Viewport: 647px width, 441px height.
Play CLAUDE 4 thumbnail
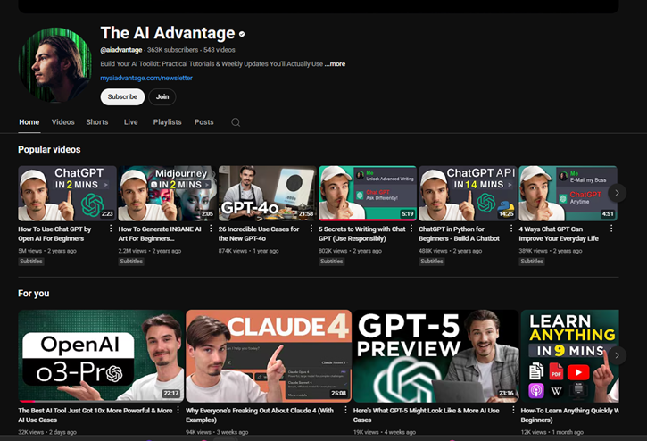click(x=269, y=356)
